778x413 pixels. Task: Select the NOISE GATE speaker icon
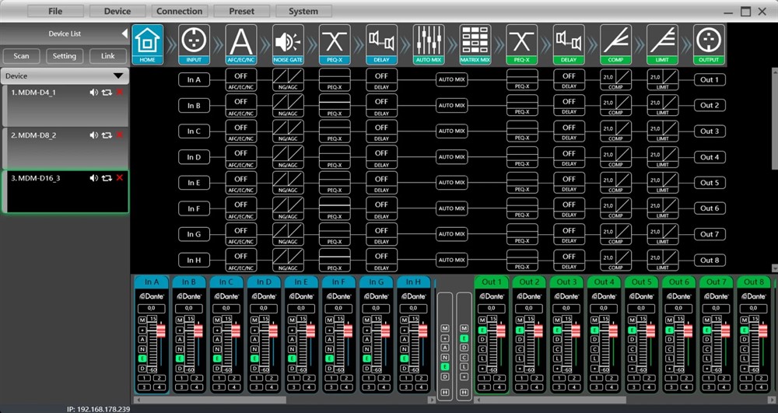(288, 43)
